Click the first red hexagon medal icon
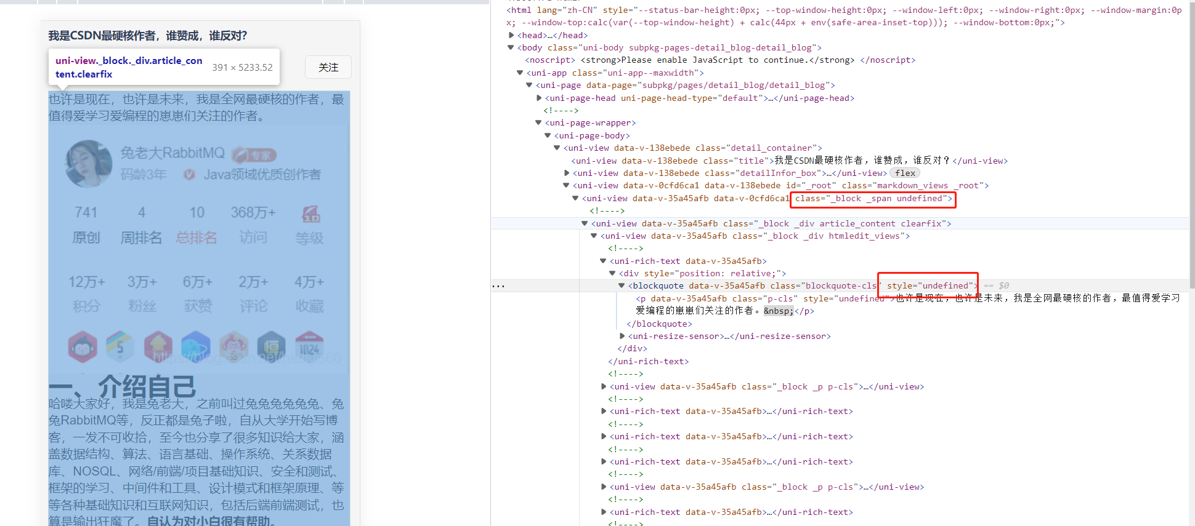This screenshot has width=1195, height=526. click(83, 346)
